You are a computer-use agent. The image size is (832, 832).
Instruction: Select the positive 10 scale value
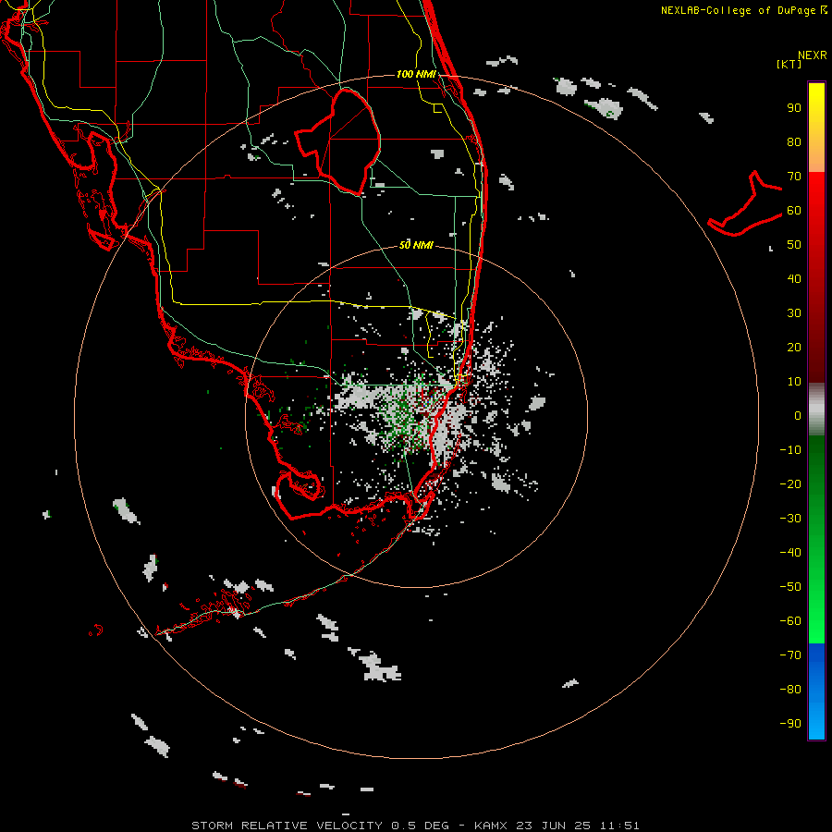click(794, 382)
